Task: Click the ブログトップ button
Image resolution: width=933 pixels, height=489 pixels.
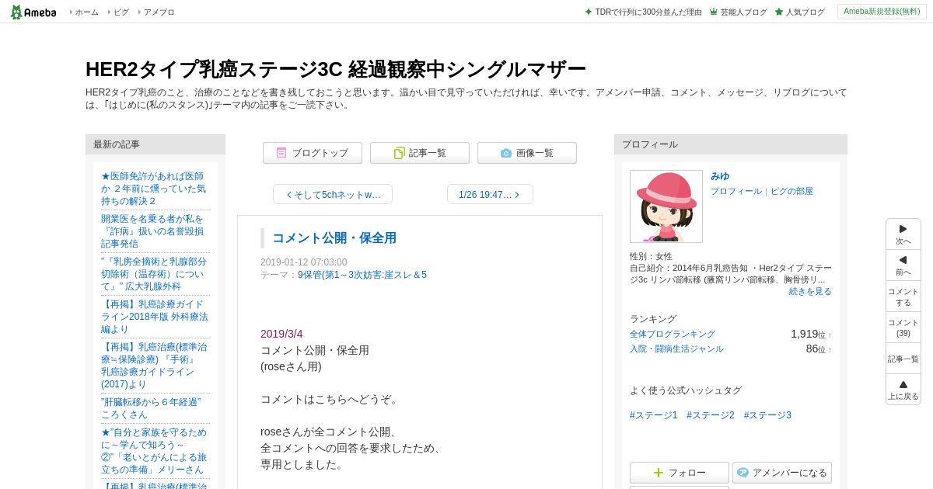Action: pyautogui.click(x=313, y=153)
